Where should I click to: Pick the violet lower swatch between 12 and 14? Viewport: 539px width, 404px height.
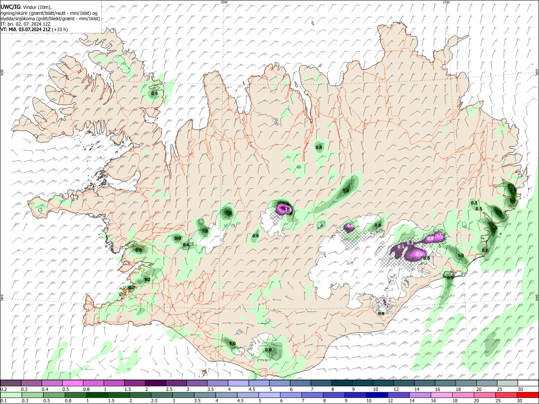(398, 395)
